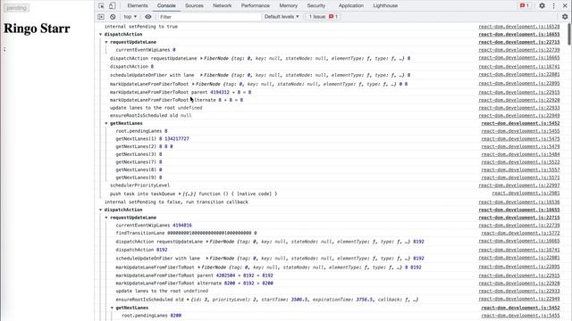The image size is (572, 321).
Task: Open the Default levels dropdown
Action: (x=282, y=17)
